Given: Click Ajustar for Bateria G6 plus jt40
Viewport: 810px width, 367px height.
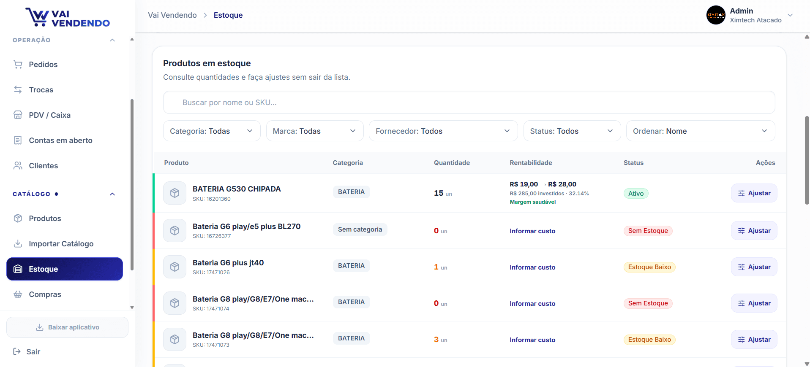Looking at the screenshot, I should coord(754,267).
